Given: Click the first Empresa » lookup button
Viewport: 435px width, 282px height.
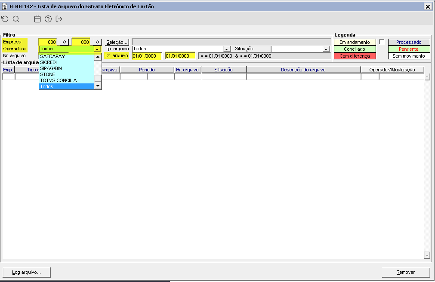Looking at the screenshot, I should 65,42.
